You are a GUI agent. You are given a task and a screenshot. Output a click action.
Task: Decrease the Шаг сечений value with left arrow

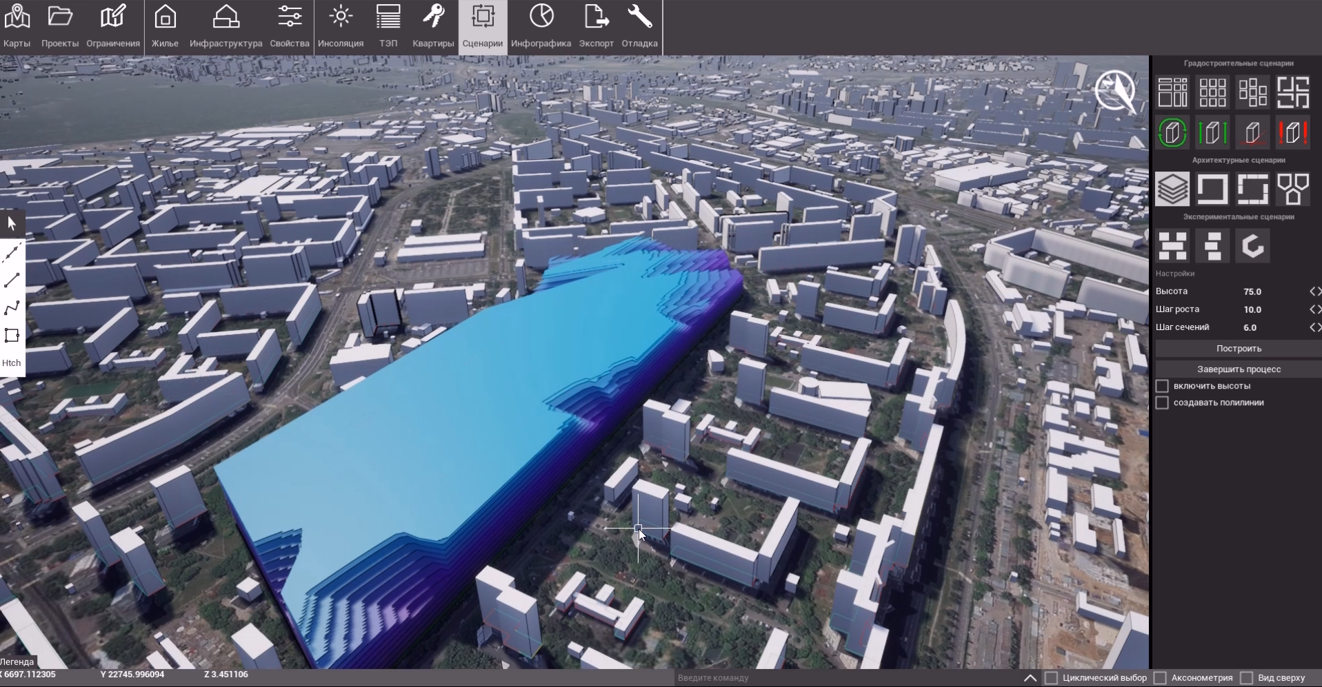click(x=1312, y=327)
